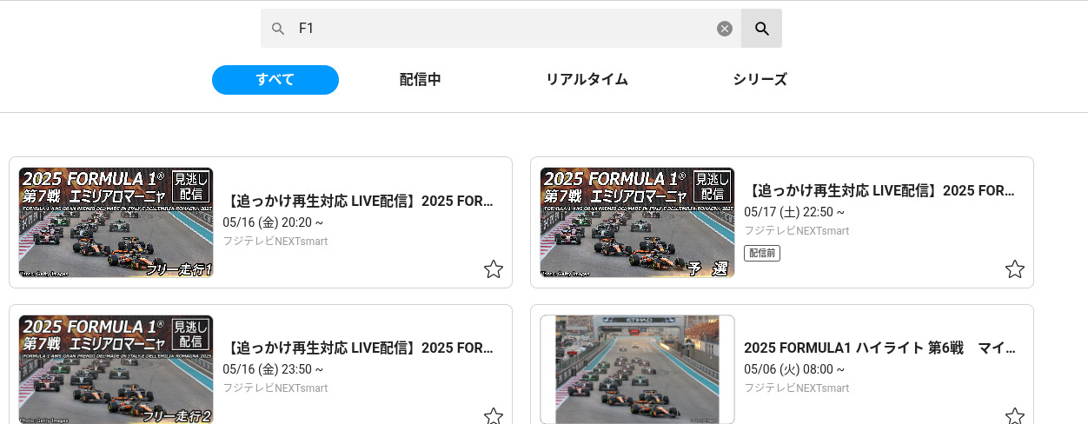Open the 2025 FORMULA1 ハイライト 第6戦 title
The height and width of the screenshot is (424, 1088).
[879, 348]
